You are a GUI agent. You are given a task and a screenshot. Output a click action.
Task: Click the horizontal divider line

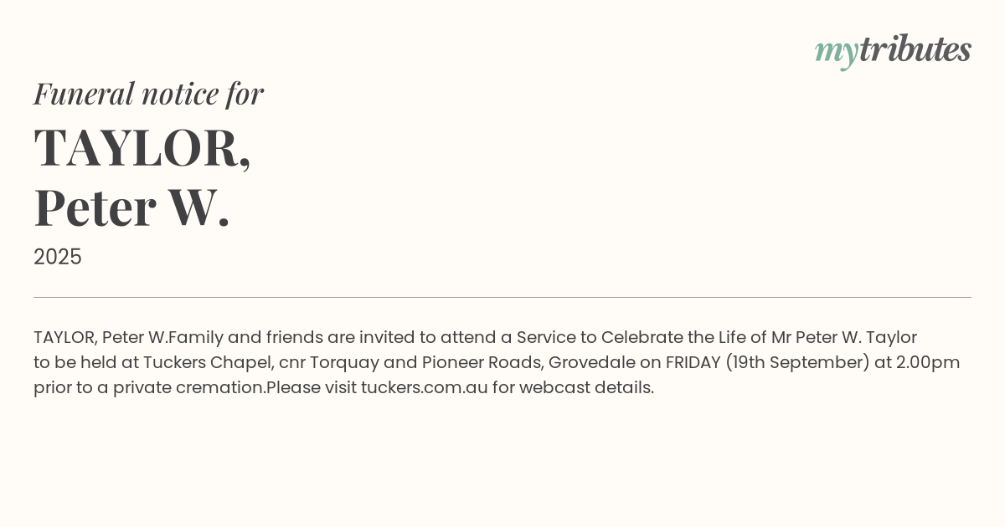502,297
